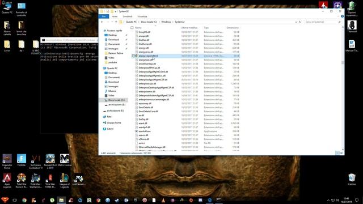The image size is (363, 204).
Task: Click the Command Prompt window title bar
Action: pos(69,40)
